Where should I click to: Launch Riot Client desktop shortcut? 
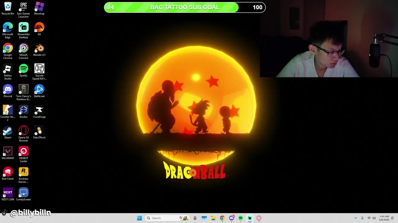(x=8, y=173)
